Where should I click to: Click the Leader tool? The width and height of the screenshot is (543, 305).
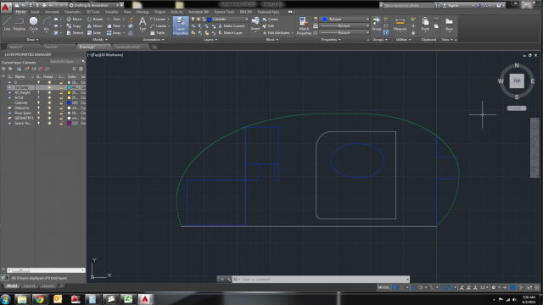coord(159,26)
